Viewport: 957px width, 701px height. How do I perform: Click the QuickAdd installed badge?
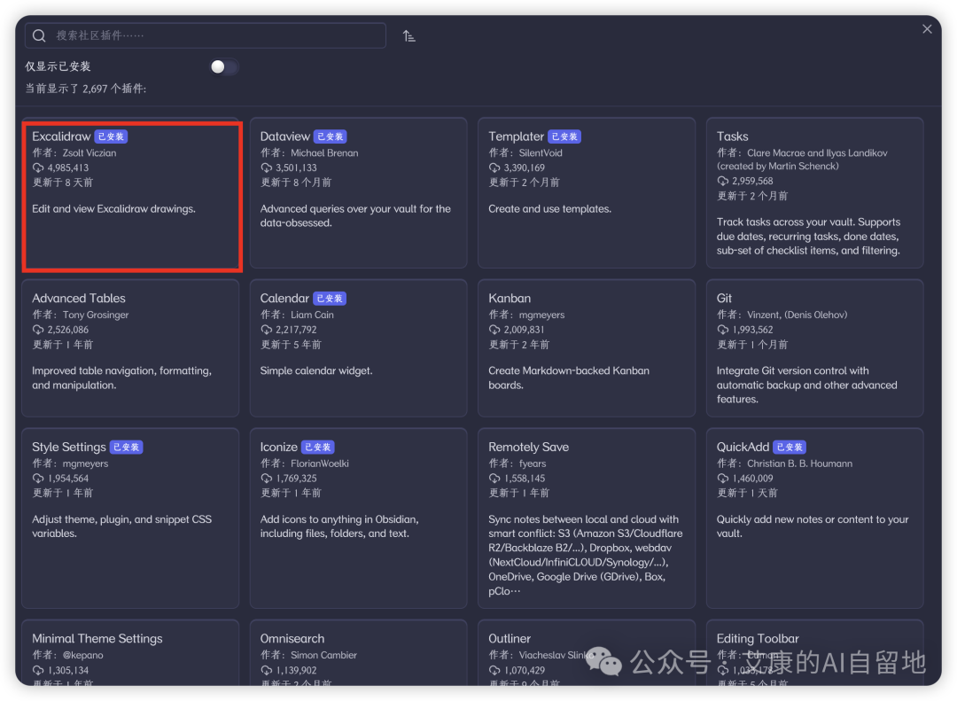(x=790, y=447)
